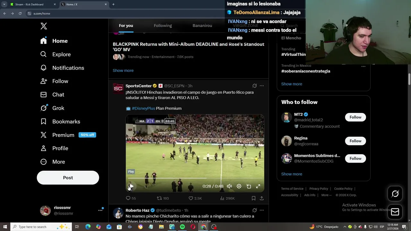Open Grok explain icon on SportsCenter post

tap(255, 86)
